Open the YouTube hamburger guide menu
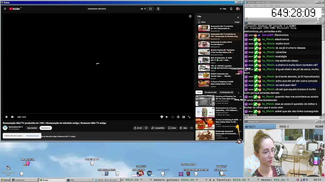 [5, 9]
